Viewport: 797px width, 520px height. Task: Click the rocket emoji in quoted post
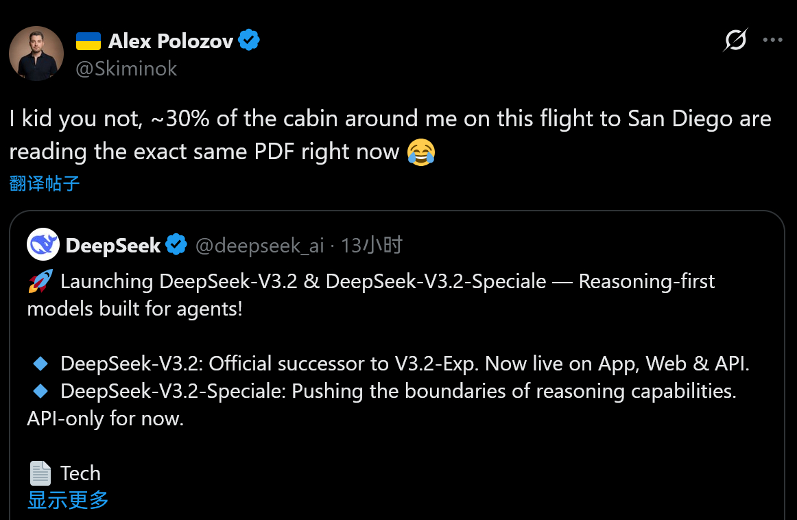[40, 281]
